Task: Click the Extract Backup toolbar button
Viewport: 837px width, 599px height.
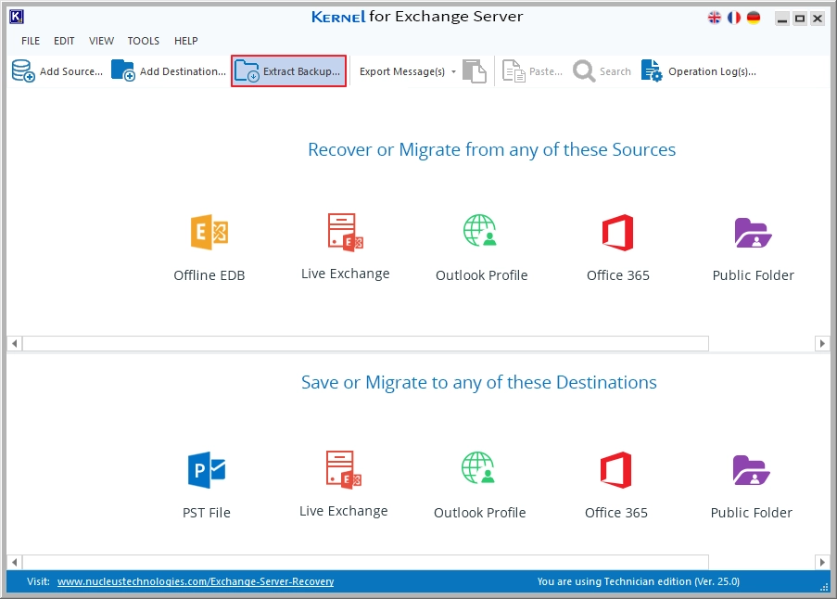Action: pyautogui.click(x=289, y=71)
